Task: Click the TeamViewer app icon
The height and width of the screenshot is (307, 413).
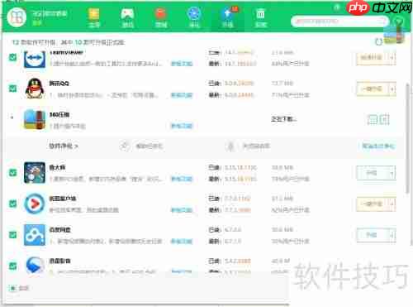Action: pyautogui.click(x=35, y=59)
